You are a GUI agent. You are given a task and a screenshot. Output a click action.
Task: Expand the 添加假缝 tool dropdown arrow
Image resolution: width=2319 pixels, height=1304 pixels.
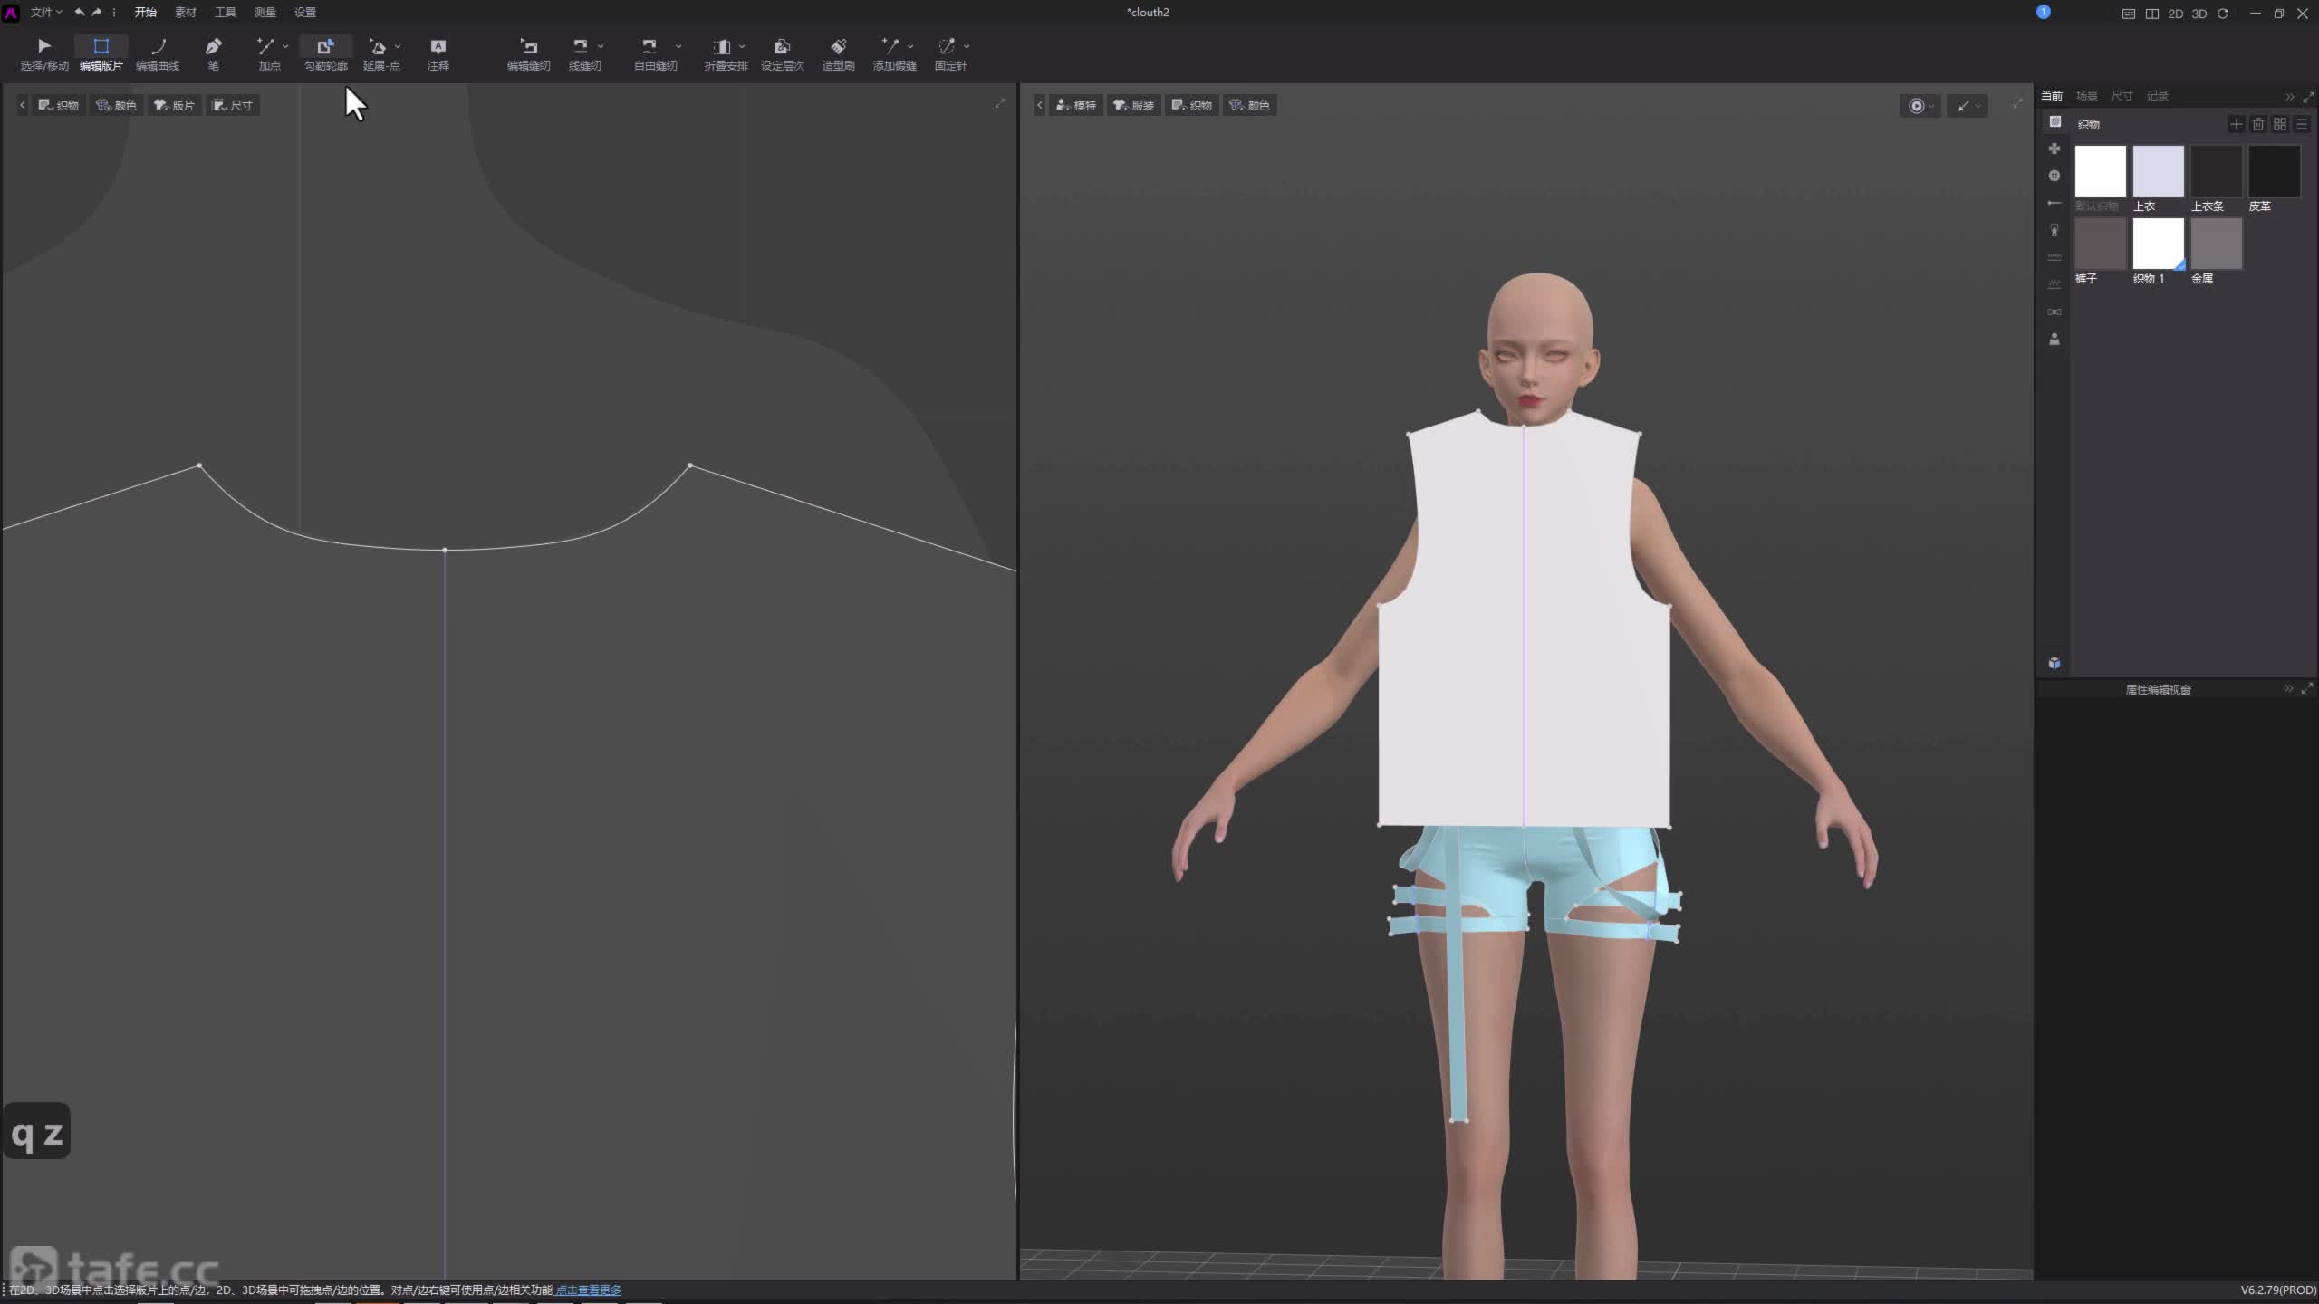coord(910,46)
